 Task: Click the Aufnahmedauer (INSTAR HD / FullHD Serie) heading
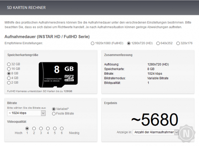(47, 37)
